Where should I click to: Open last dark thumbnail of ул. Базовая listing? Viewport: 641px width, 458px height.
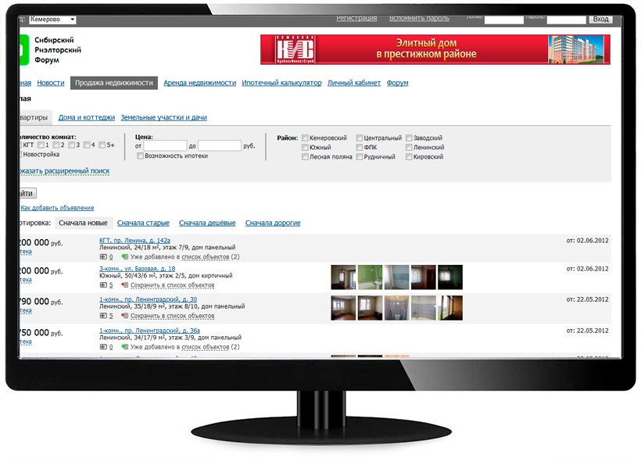coord(450,277)
